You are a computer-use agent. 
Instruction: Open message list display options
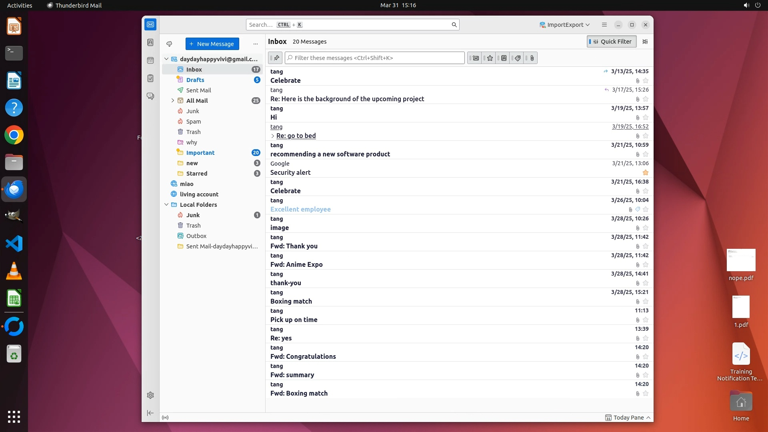tap(645, 42)
